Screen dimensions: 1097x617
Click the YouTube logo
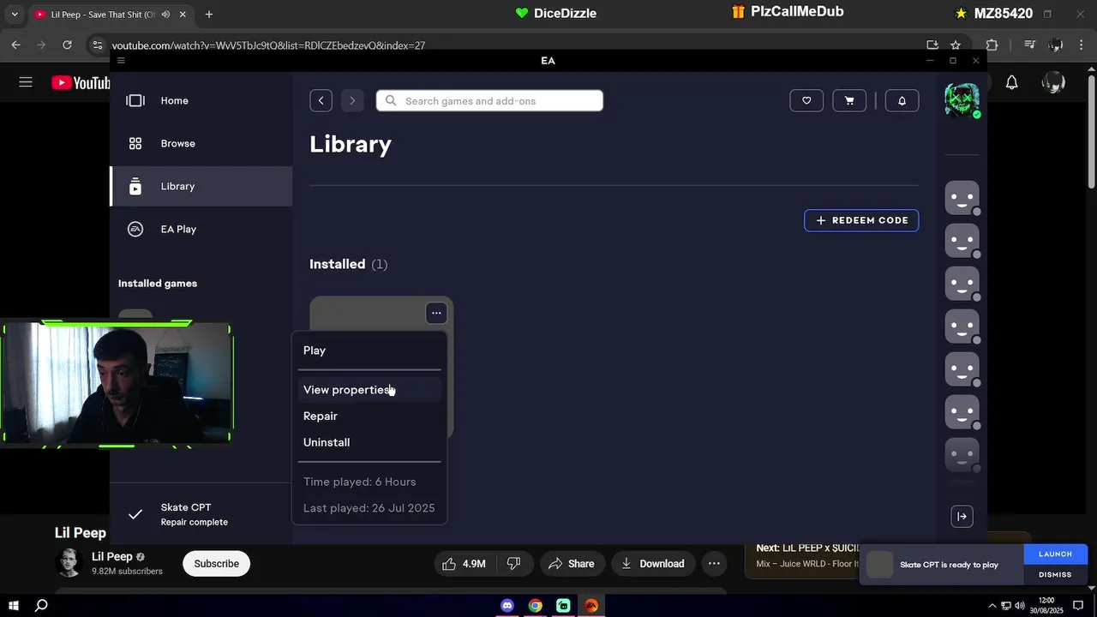[81, 83]
